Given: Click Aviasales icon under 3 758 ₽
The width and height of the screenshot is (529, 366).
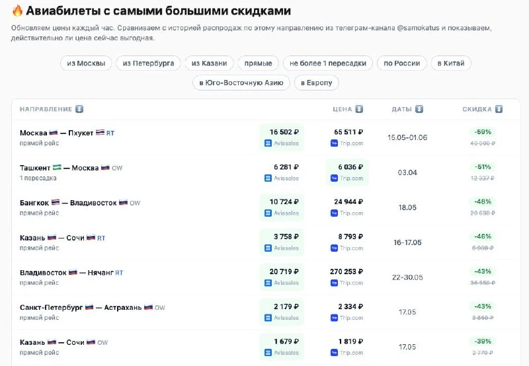Looking at the screenshot, I should click(268, 248).
